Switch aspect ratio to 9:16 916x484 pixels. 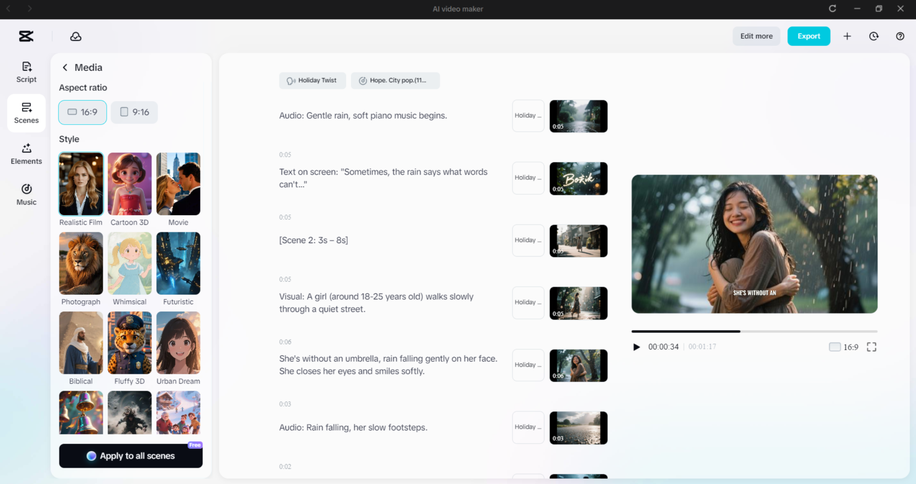134,112
